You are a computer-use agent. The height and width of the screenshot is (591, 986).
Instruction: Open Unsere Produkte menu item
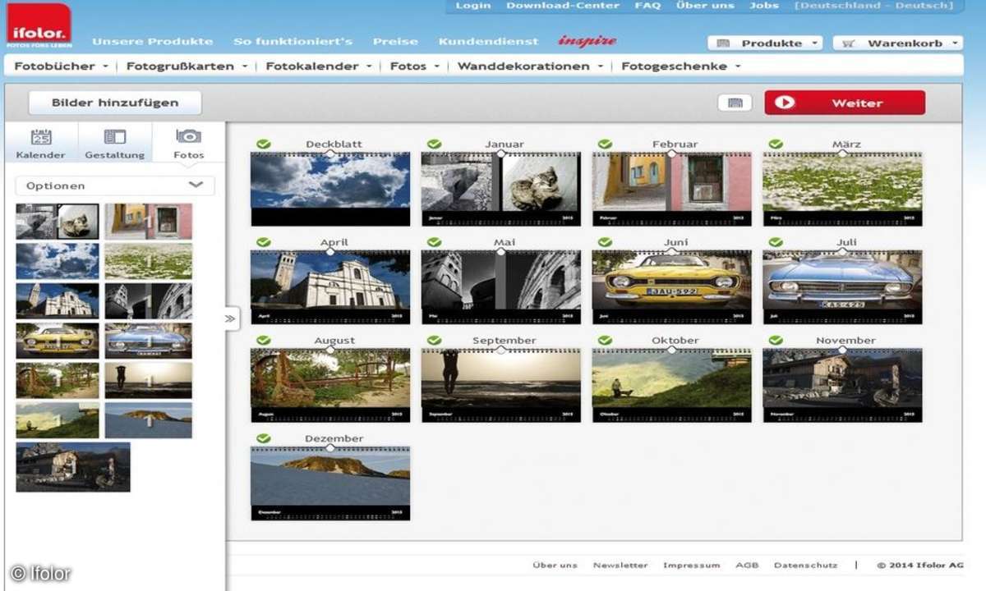152,41
